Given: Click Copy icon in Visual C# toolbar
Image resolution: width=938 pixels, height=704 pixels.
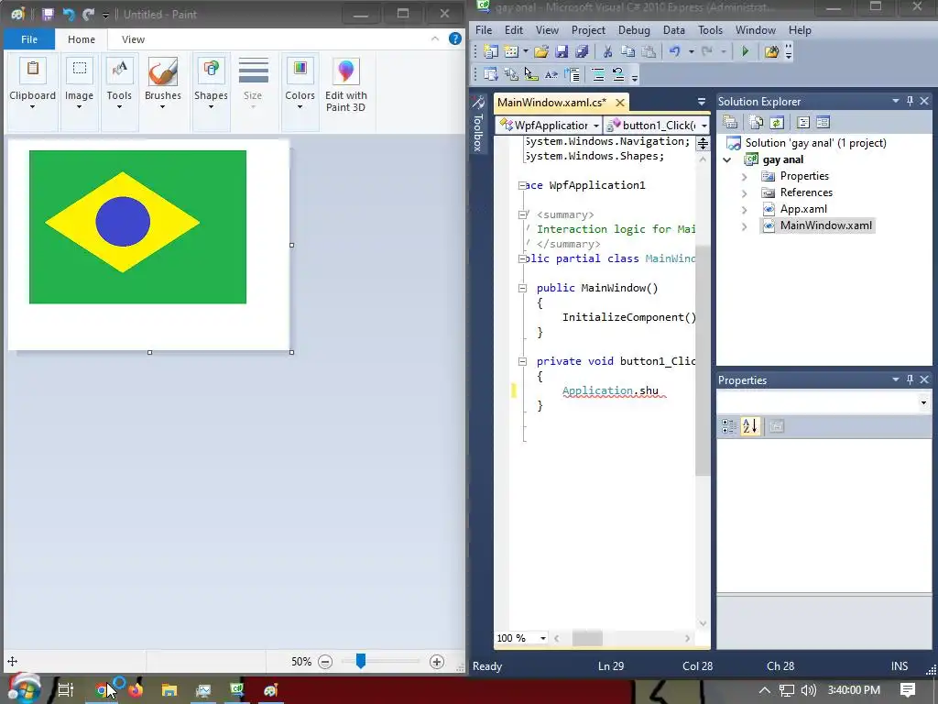Looking at the screenshot, I should (627, 52).
